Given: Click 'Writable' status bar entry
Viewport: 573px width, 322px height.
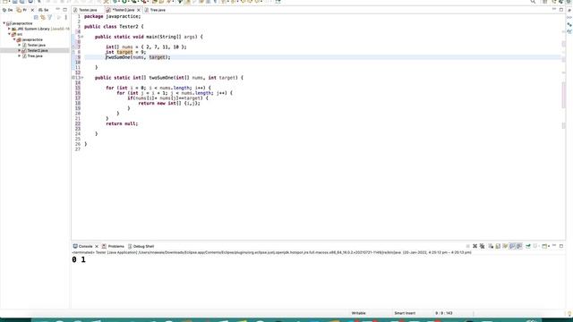Looking at the screenshot, I should pos(358,313).
